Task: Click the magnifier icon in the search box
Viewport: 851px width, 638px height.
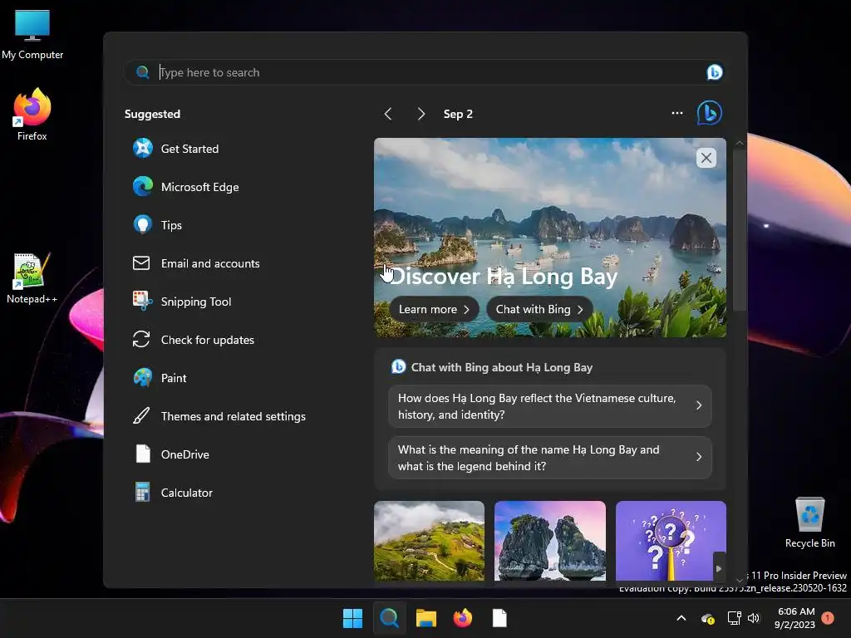Action: (143, 72)
